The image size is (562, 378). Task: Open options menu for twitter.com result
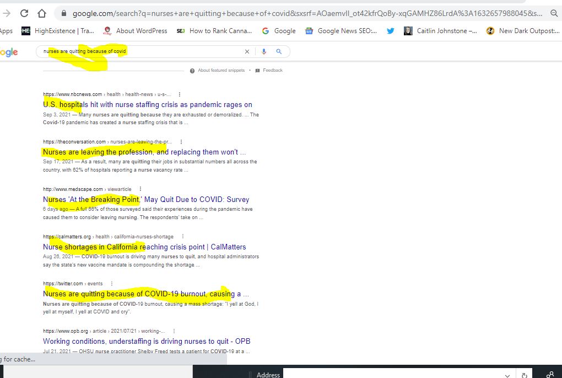coord(112,283)
